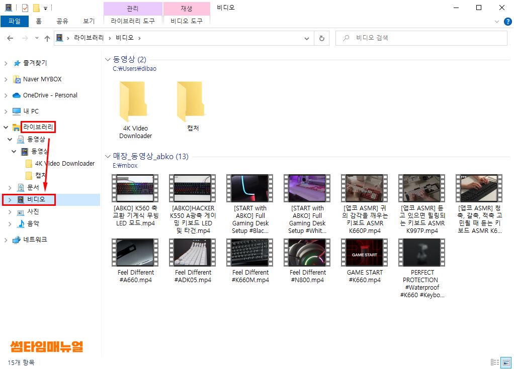Image resolution: width=514 pixels, height=369 pixels.
Task: Click the Back navigation arrow
Action: point(10,38)
